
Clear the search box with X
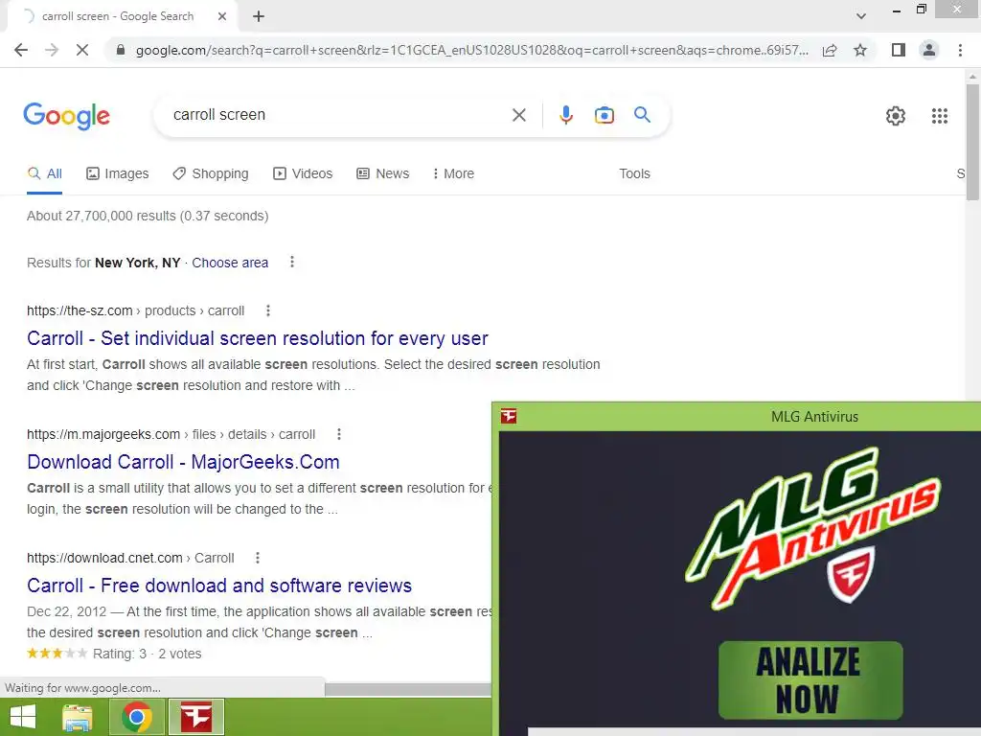(518, 115)
